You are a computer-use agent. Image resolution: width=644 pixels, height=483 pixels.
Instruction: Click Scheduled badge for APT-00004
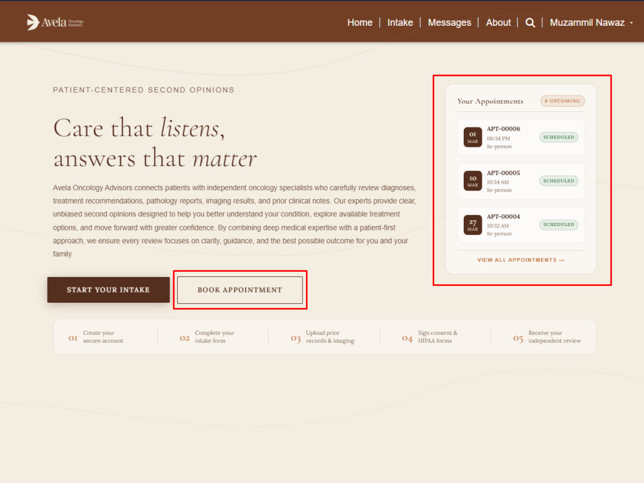(x=558, y=225)
